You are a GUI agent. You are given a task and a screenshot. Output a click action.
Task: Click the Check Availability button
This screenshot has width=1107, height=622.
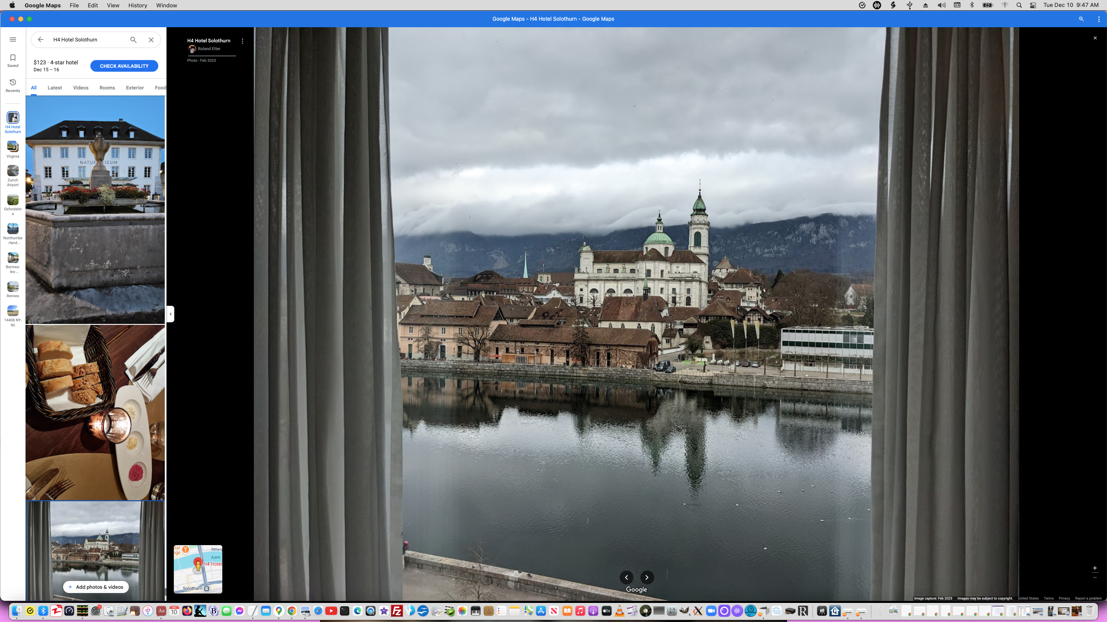point(124,66)
